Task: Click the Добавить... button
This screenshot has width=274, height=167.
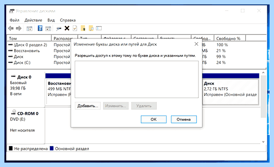Action: [x=88, y=106]
